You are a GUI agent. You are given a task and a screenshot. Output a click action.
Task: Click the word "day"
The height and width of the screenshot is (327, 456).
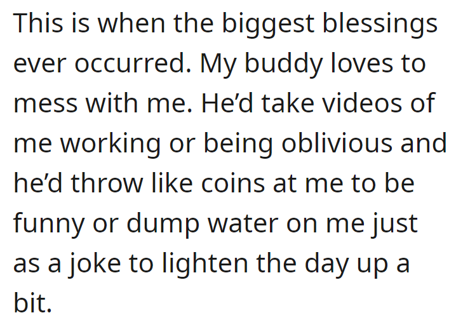pos(326,265)
